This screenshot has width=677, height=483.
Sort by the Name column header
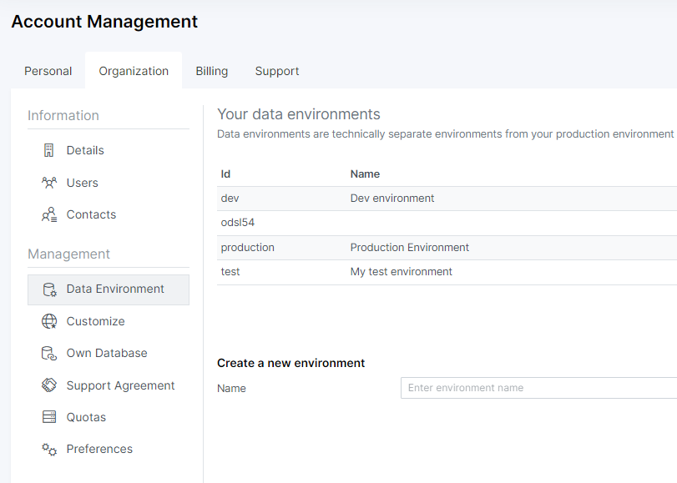pyautogui.click(x=365, y=174)
